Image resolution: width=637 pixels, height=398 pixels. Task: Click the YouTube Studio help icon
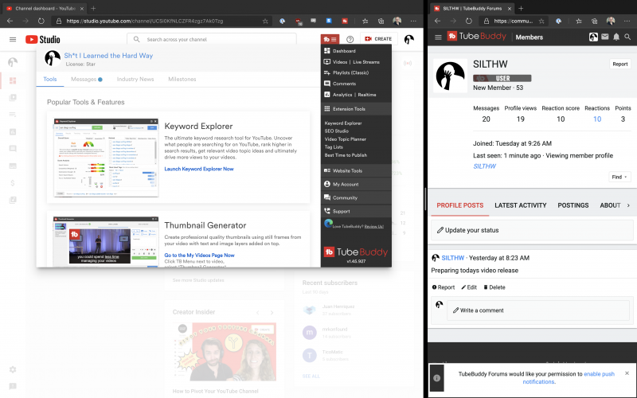click(350, 39)
